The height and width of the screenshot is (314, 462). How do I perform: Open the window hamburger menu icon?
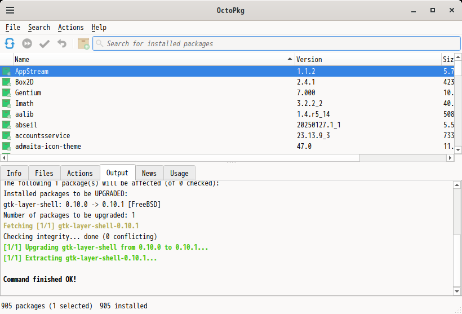tap(10, 10)
